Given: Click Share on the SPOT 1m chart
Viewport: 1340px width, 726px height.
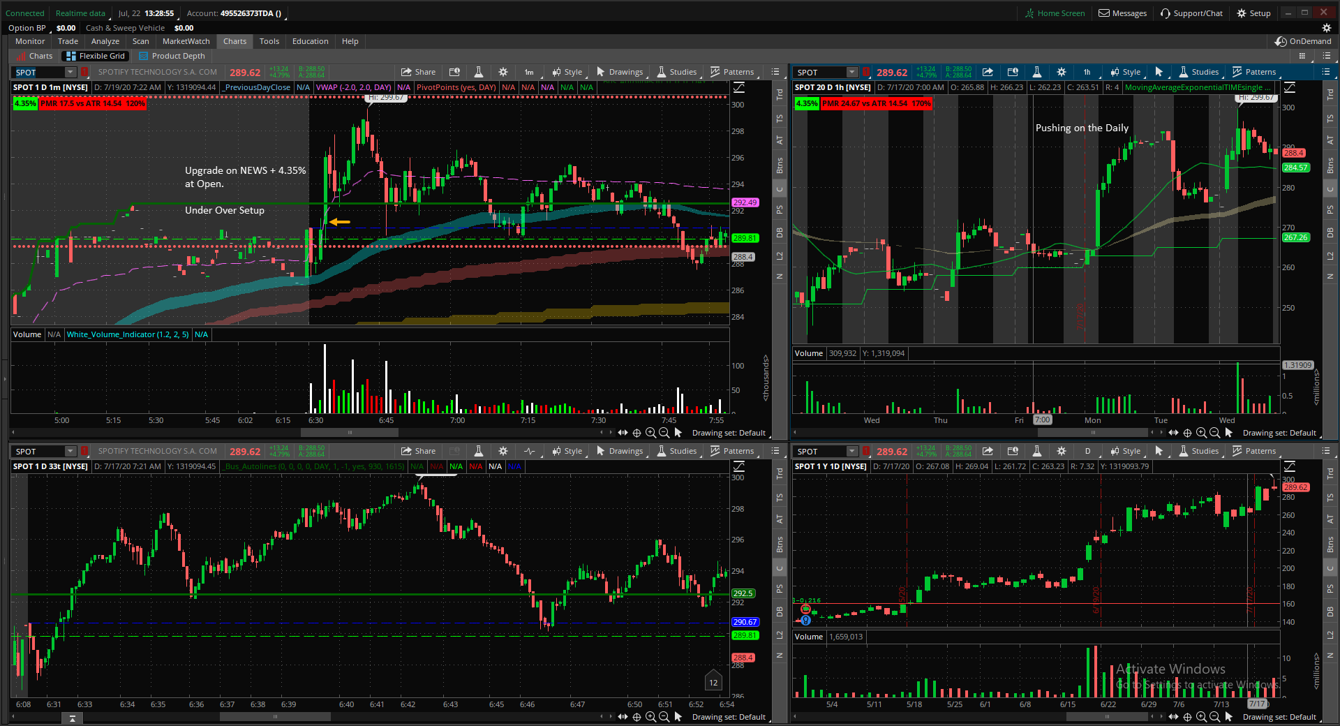Looking at the screenshot, I should pyautogui.click(x=418, y=72).
